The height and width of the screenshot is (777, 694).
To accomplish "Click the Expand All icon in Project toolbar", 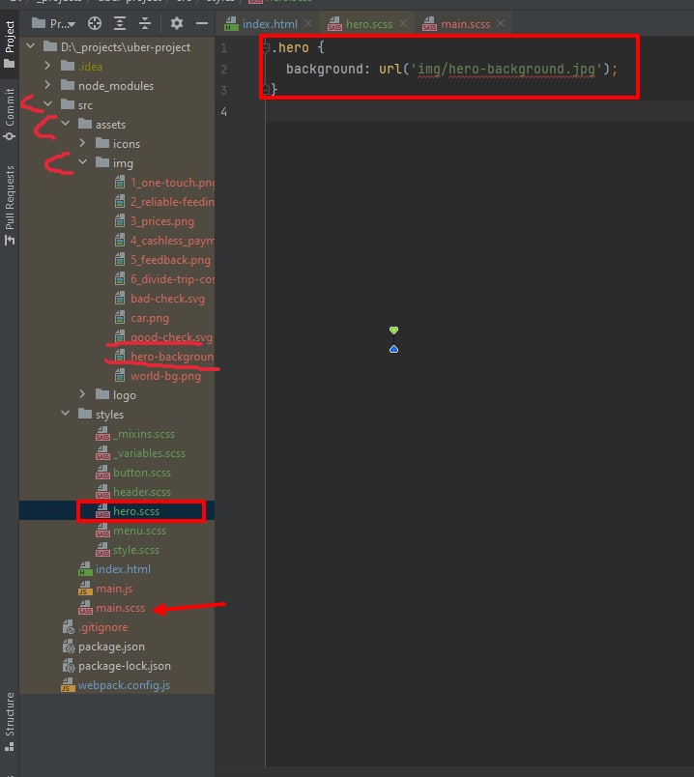I will 120,23.
